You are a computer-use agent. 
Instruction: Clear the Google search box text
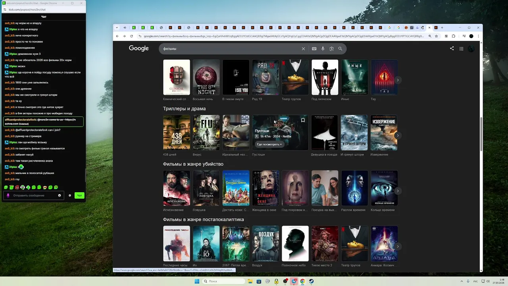[x=303, y=48]
